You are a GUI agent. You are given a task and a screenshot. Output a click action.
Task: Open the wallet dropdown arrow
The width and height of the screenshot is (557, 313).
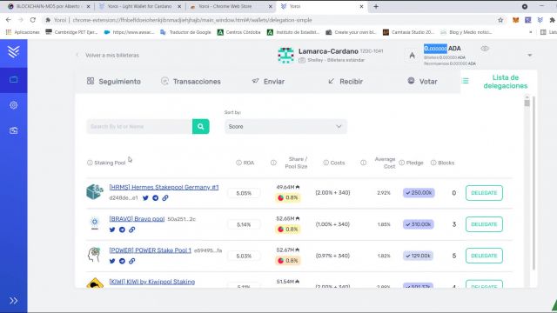click(x=530, y=56)
